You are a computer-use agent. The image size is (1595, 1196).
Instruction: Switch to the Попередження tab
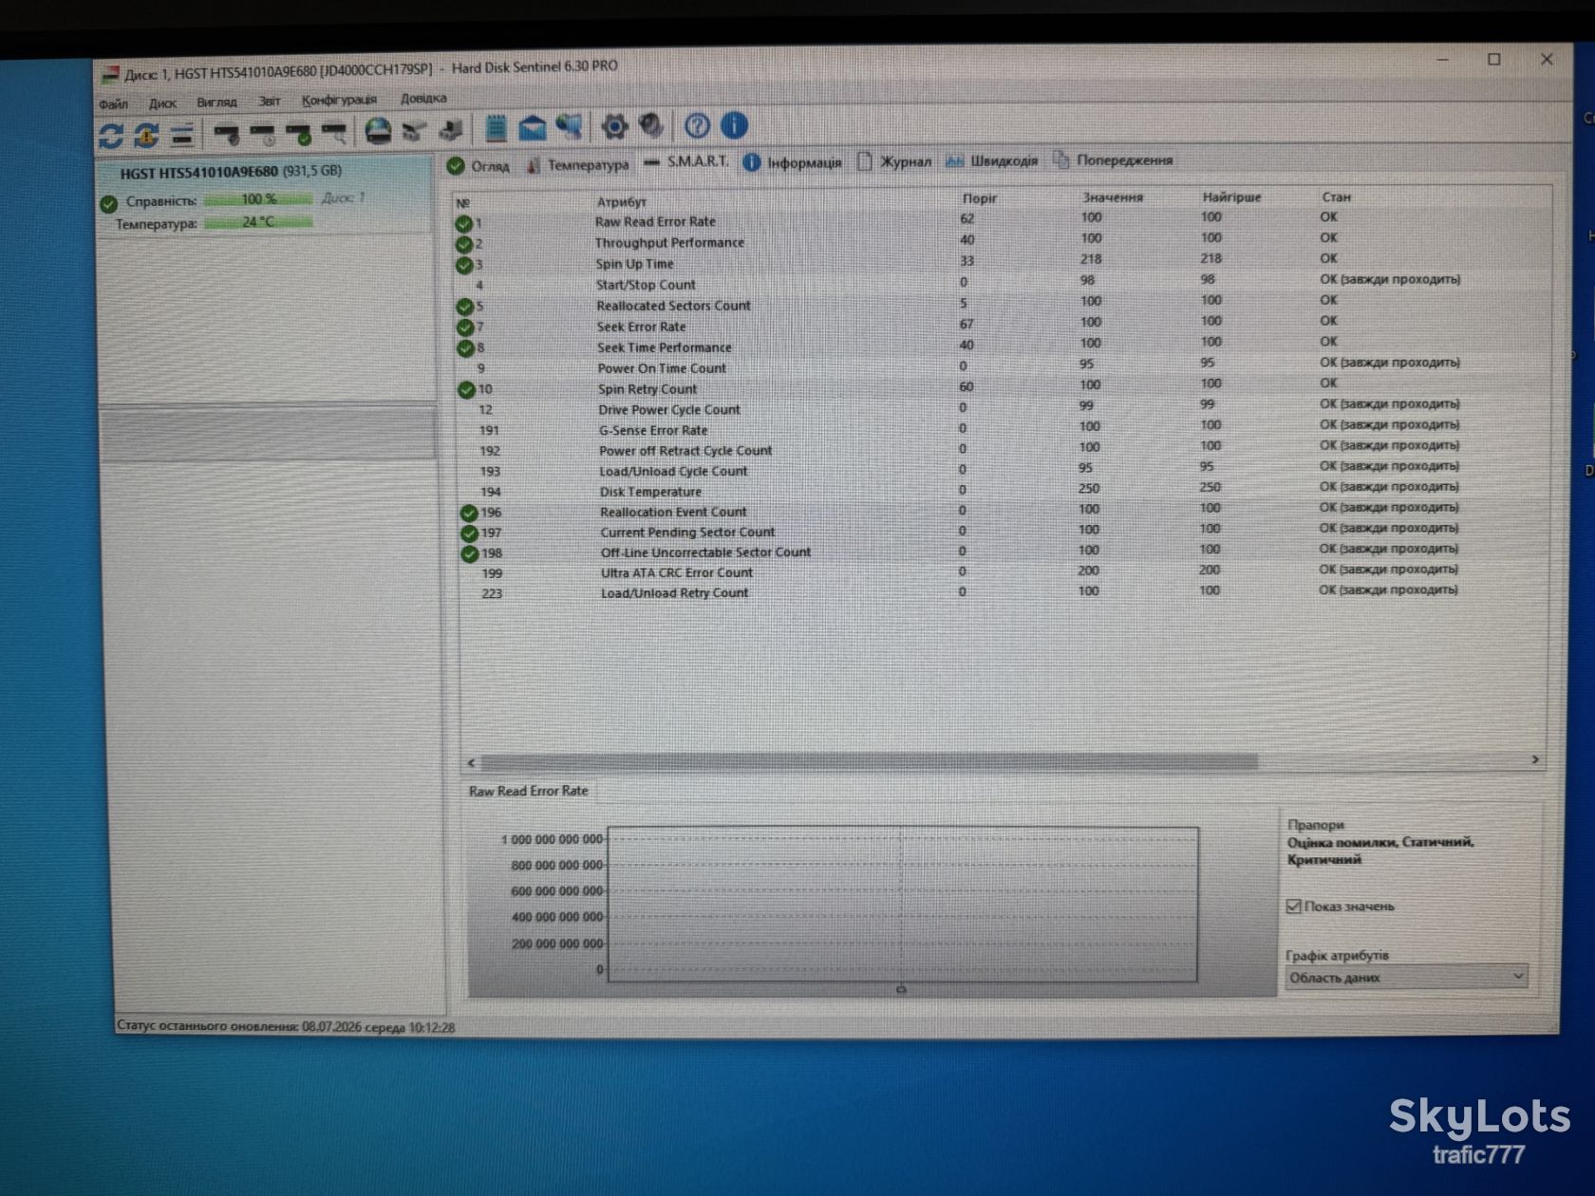(x=1113, y=160)
